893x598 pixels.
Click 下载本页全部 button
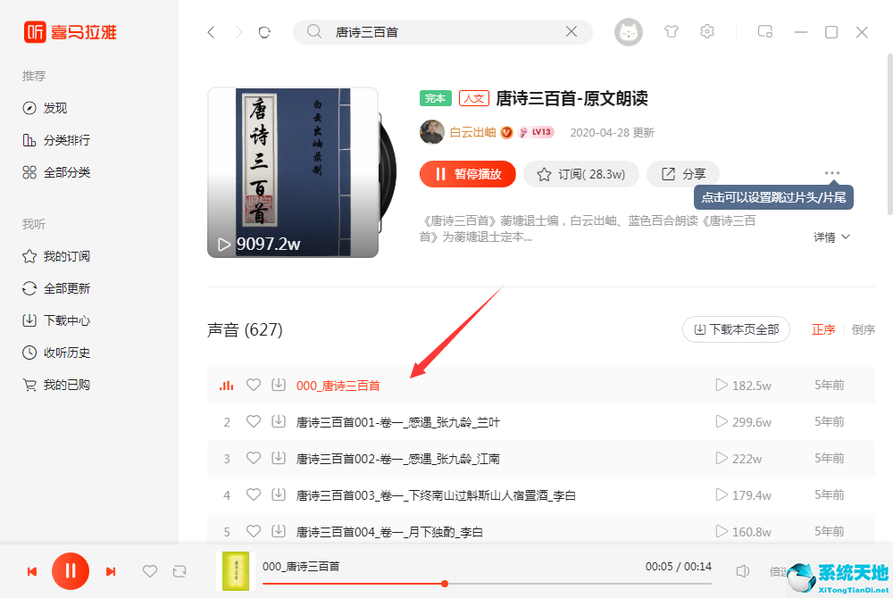coord(736,329)
